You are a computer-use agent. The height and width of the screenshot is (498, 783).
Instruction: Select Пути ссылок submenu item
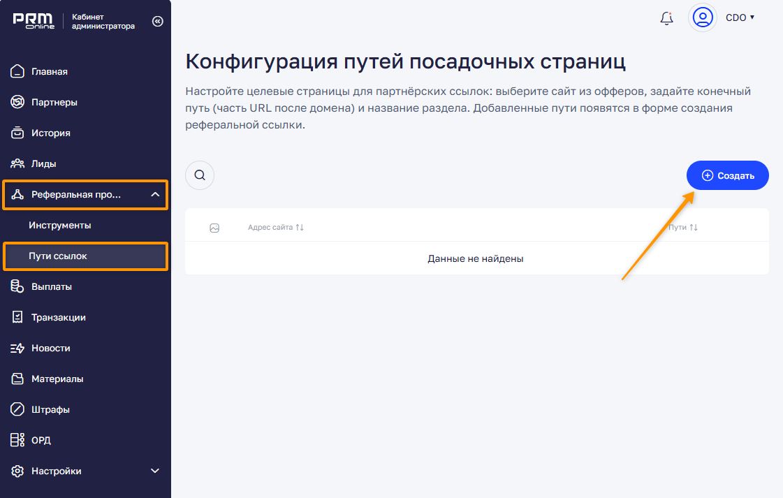tap(58, 256)
